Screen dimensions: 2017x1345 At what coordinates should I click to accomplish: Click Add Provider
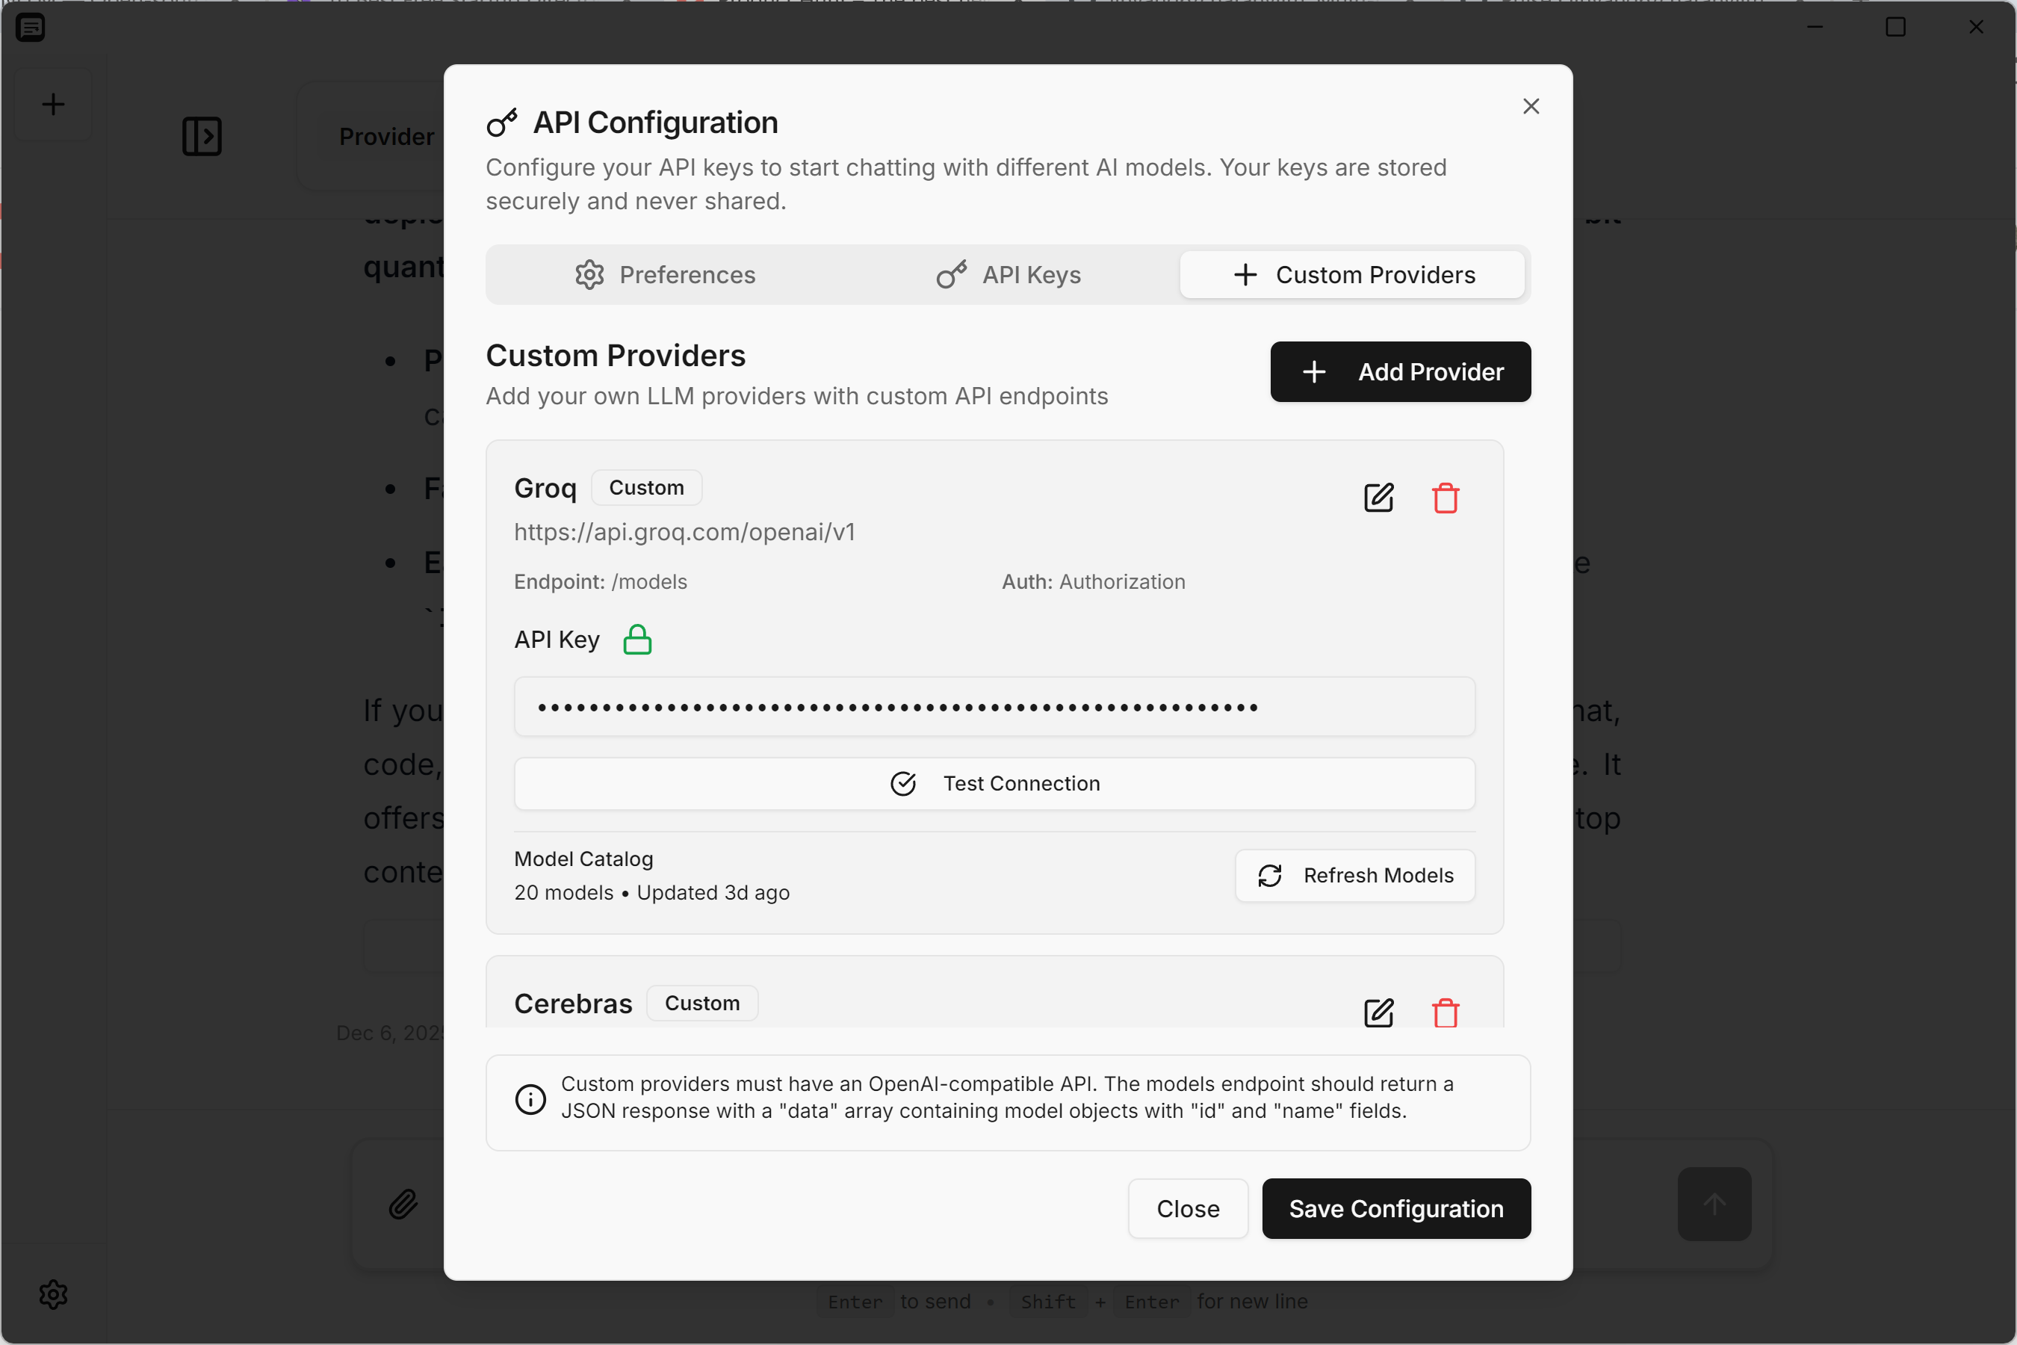tap(1399, 371)
